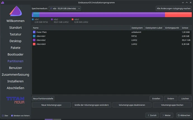Select the Partitionen step

click(15, 61)
